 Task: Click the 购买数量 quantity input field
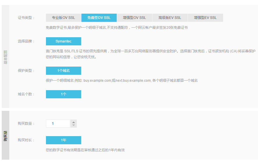pos(58,124)
